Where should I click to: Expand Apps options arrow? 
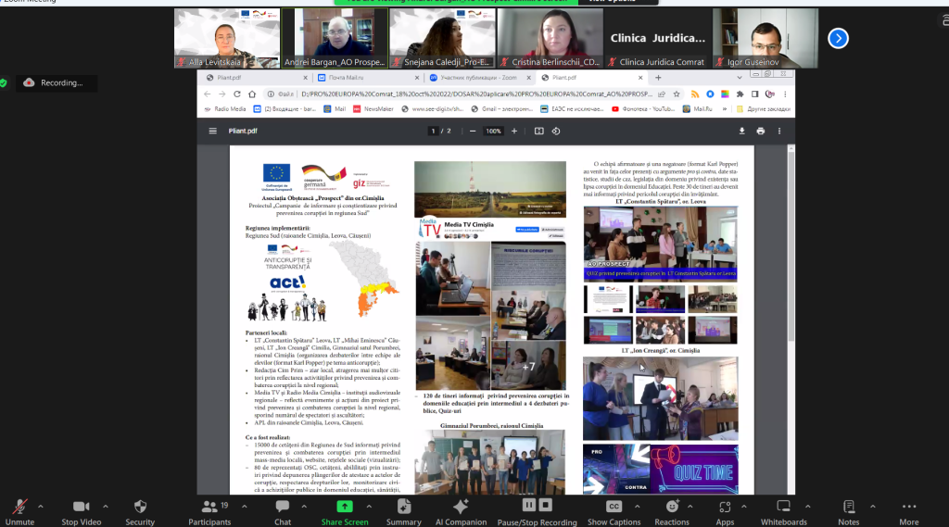[x=744, y=507]
